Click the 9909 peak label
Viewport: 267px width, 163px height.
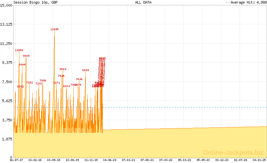26,56
